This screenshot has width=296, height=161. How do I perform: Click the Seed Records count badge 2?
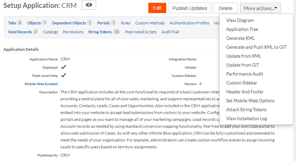35,32
